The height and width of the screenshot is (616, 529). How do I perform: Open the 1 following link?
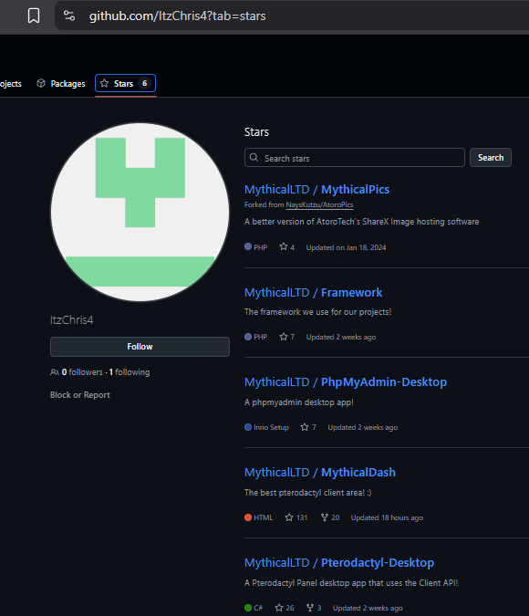pyautogui.click(x=130, y=372)
